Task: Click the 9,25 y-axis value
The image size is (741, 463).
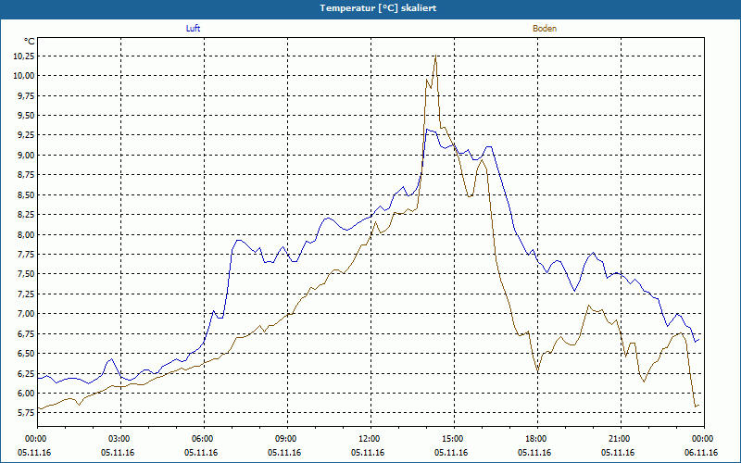Action: point(27,135)
